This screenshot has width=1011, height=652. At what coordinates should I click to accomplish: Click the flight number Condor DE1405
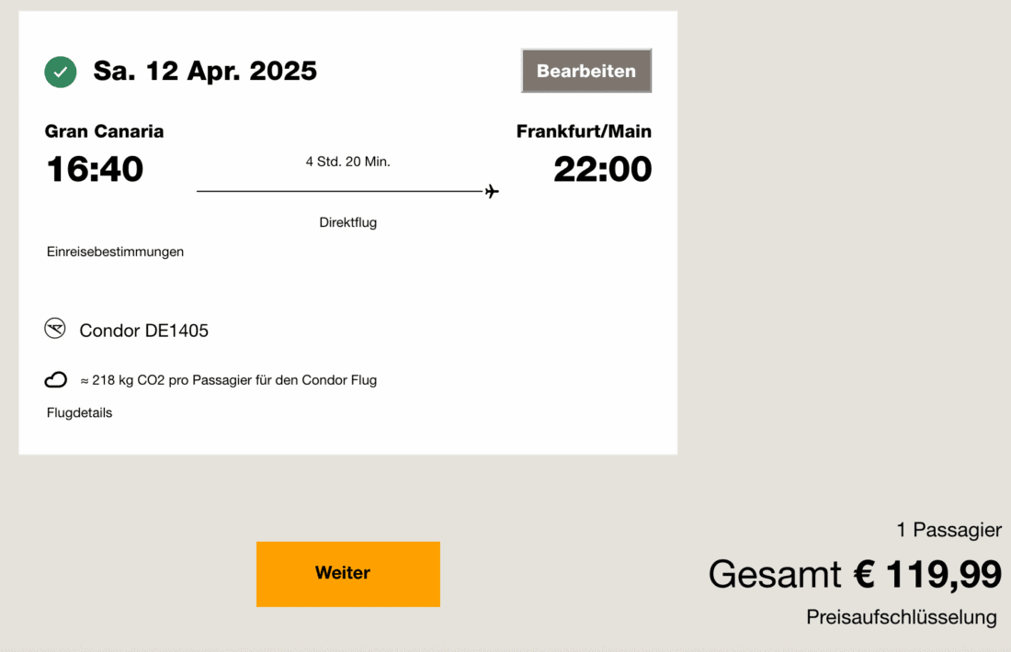(143, 331)
